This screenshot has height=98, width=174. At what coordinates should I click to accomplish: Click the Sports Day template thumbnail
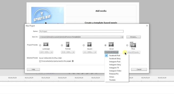point(48,15)
